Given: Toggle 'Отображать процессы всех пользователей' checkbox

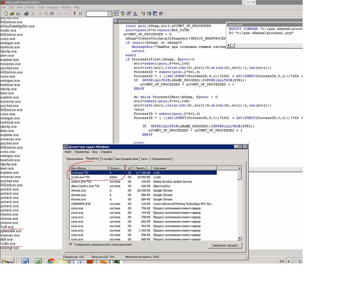Looking at the screenshot, I should click(x=71, y=245).
